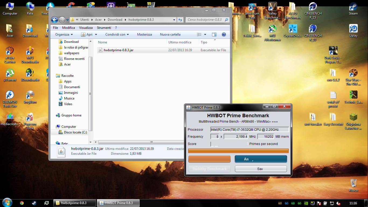
Task: Open Uplay desktop shortcut
Action: pos(353,31)
